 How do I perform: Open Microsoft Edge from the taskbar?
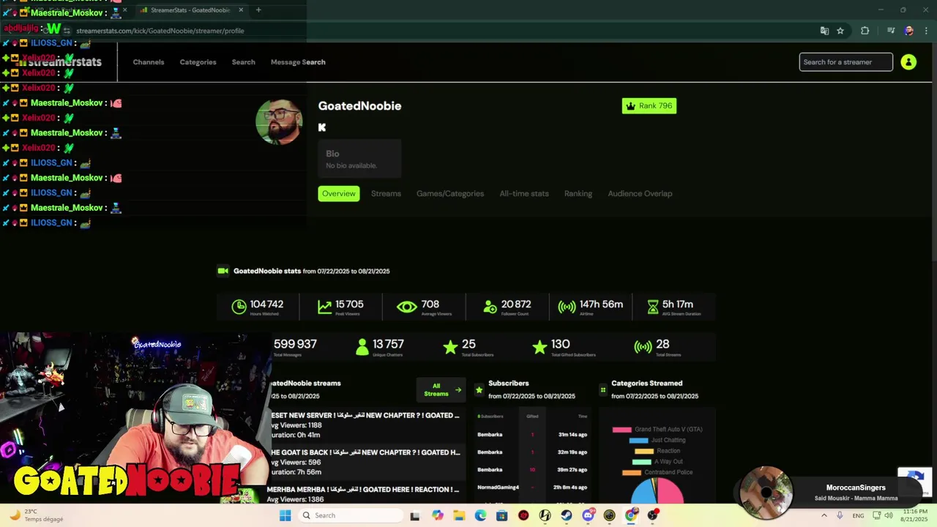pos(480,515)
